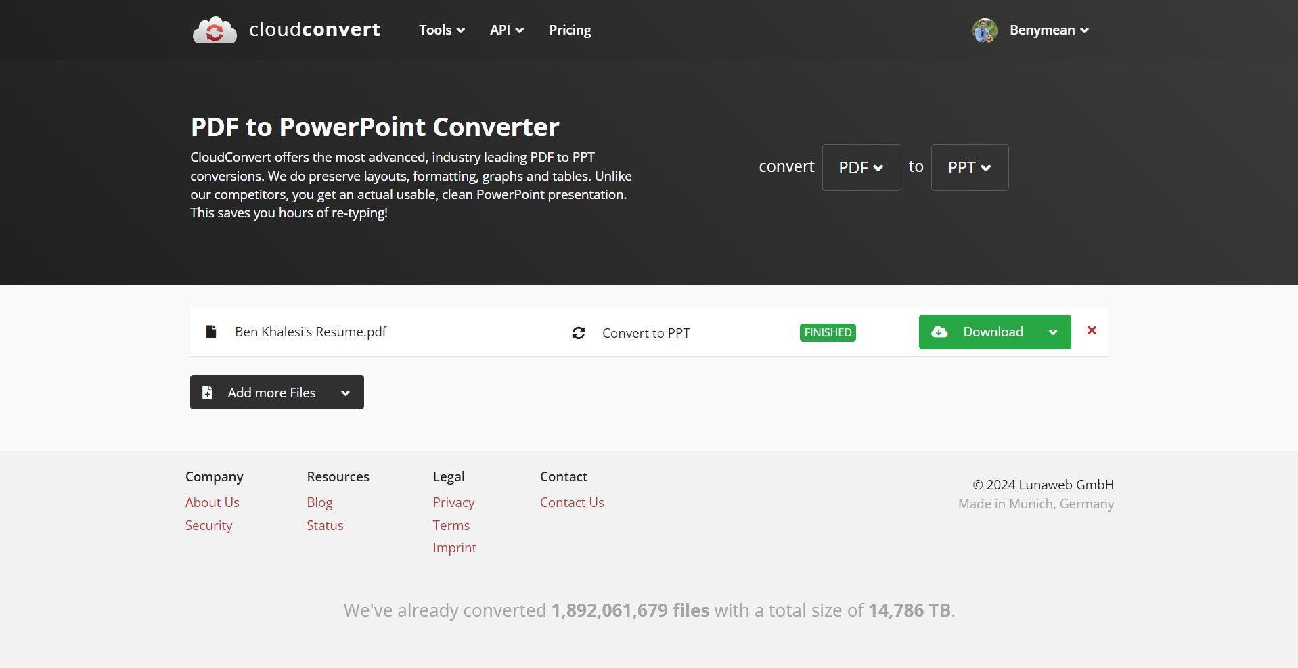Open the Contact Us link
1298x668 pixels.
(571, 502)
